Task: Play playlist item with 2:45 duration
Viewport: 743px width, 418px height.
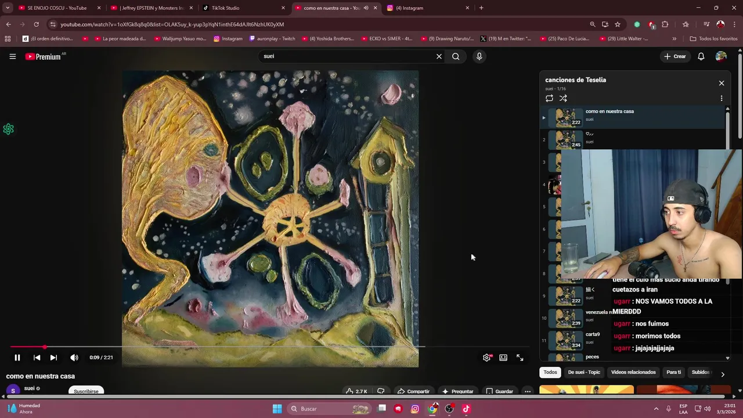Action: coord(633,139)
